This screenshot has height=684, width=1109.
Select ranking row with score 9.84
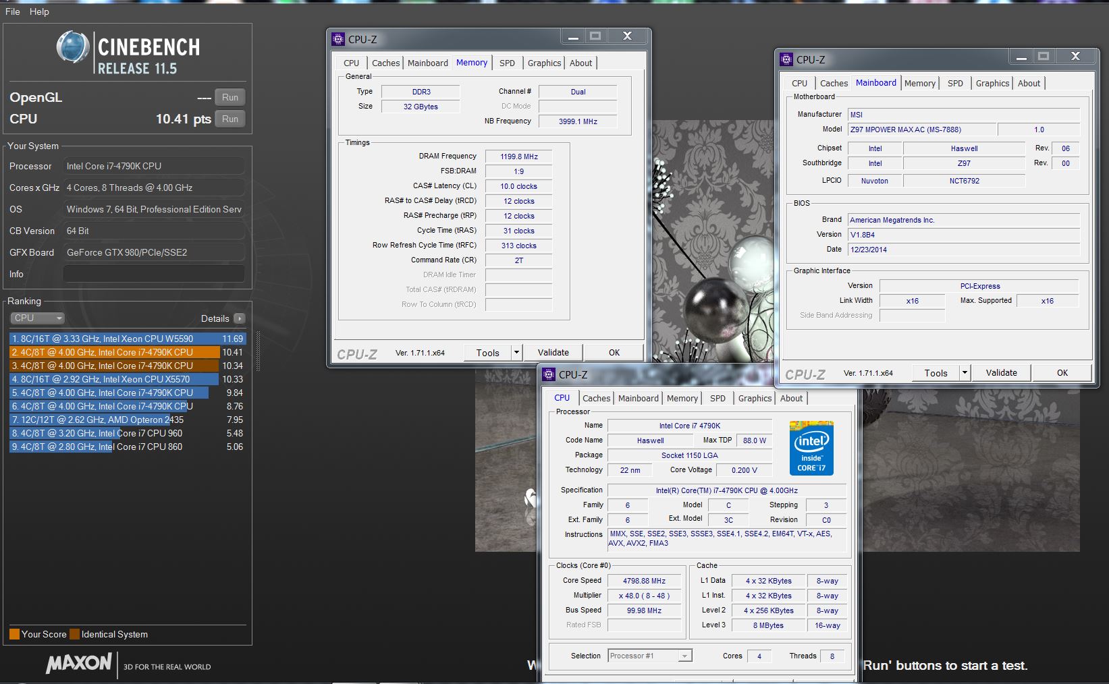click(127, 393)
